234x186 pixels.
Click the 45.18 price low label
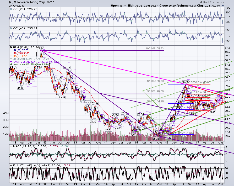[x=20, y=88]
